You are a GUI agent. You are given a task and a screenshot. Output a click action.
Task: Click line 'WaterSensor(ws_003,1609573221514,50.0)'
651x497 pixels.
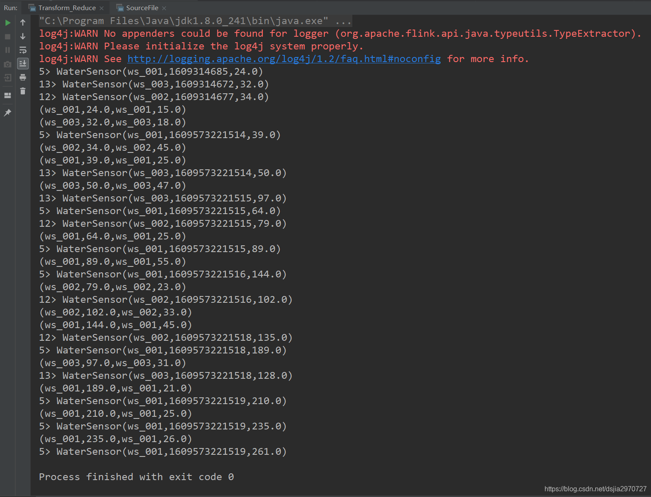(x=163, y=173)
